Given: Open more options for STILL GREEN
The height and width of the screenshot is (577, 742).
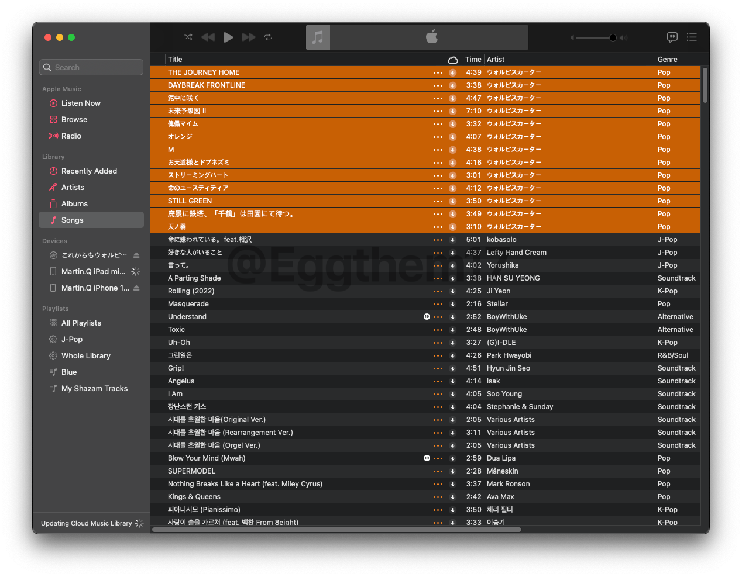Looking at the screenshot, I should click(438, 201).
